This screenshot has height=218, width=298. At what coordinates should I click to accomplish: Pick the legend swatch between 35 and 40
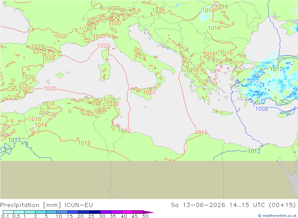coord(117,212)
